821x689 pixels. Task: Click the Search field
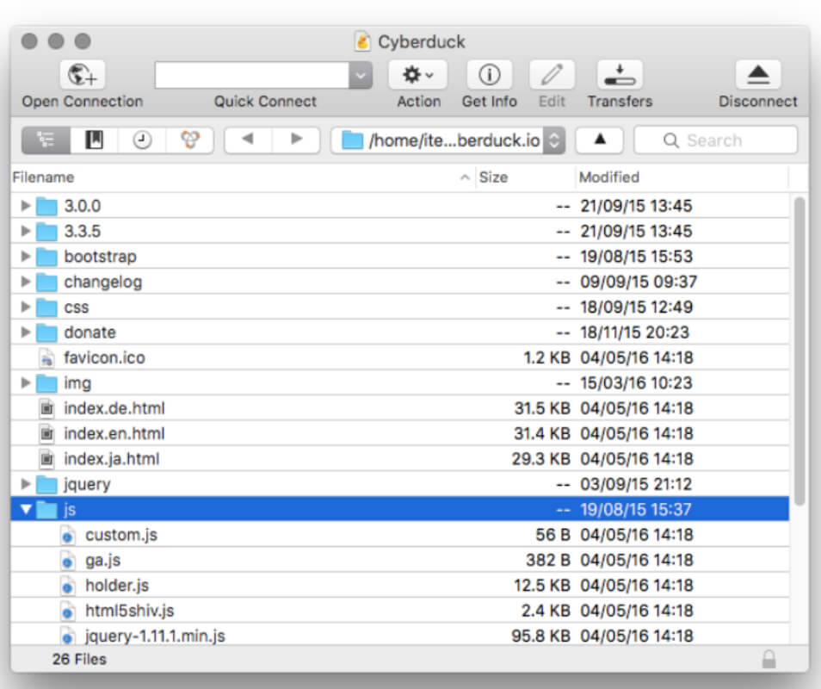715,140
